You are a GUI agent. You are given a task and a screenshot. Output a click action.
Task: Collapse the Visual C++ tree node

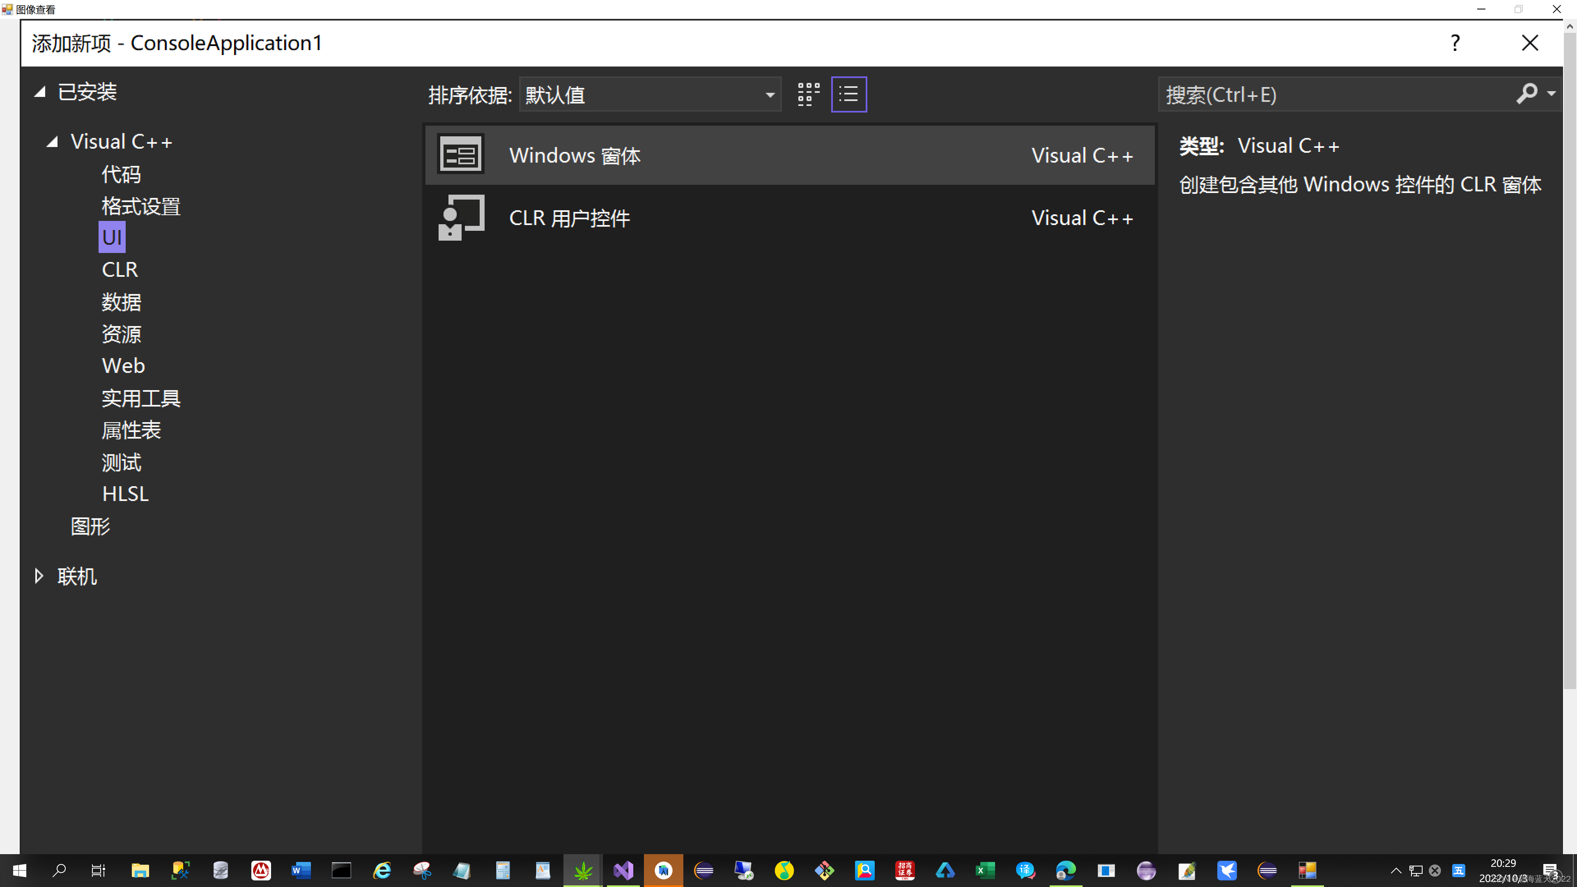pyautogui.click(x=53, y=142)
